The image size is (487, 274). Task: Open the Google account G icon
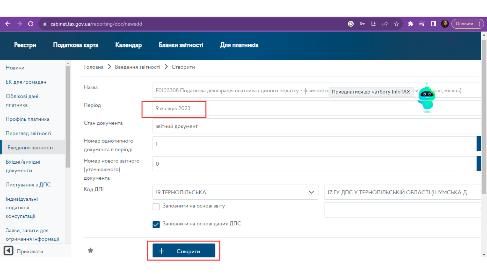(351, 24)
